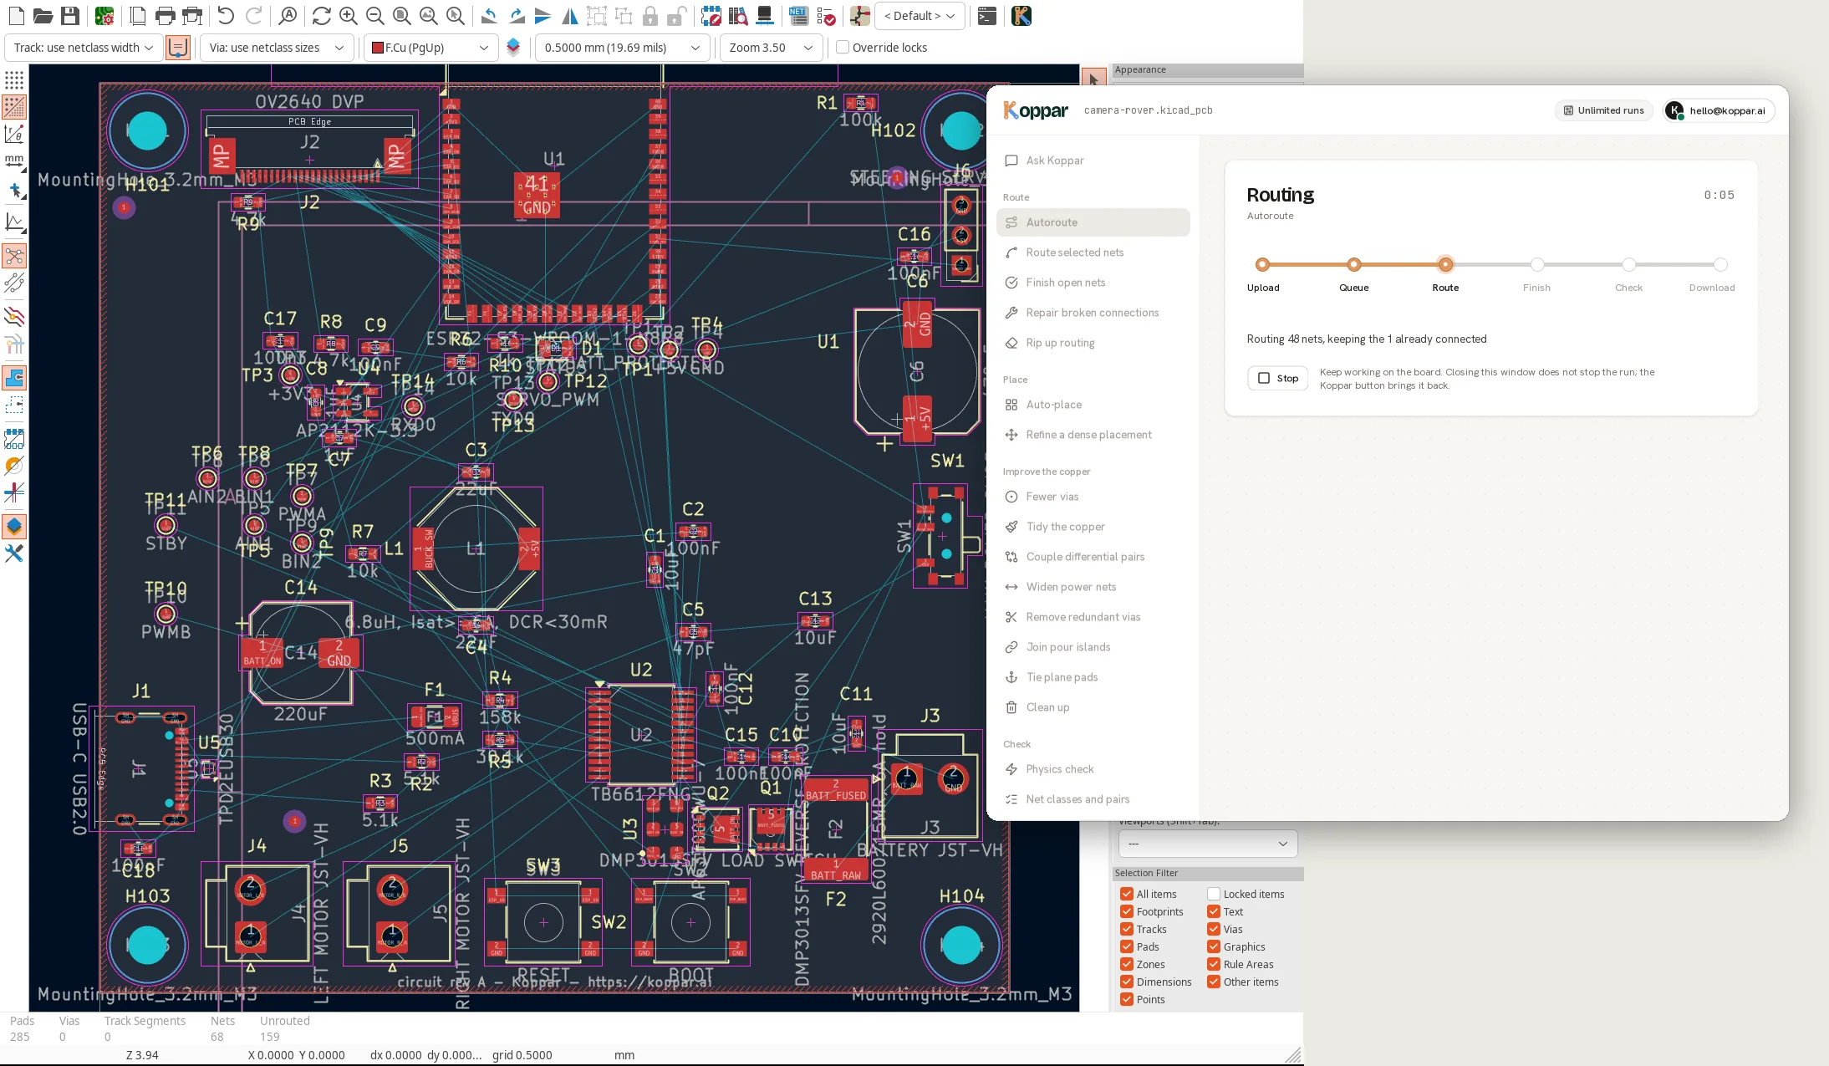
Task: Zoom in using the toolbar magnifier plus
Action: click(349, 16)
